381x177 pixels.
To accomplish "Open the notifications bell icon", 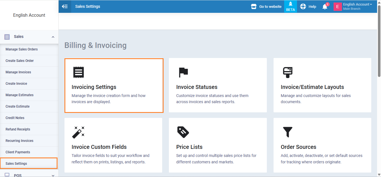I will tap(325, 7).
